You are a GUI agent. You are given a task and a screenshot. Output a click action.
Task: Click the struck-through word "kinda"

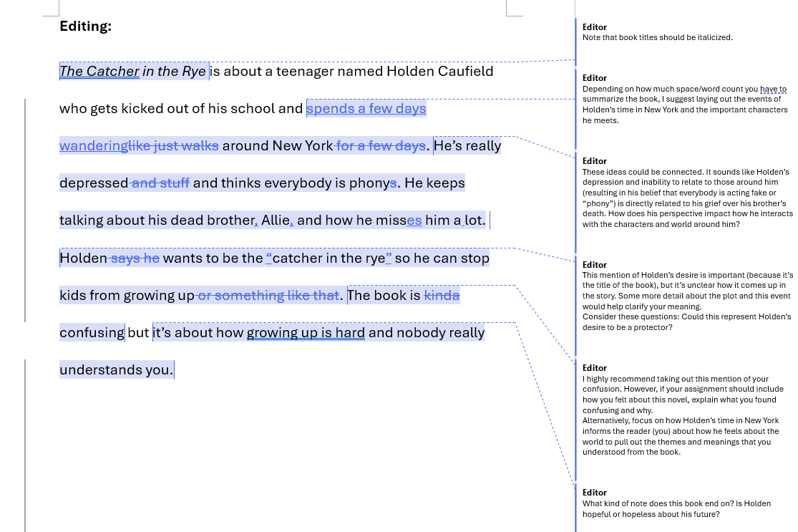click(x=442, y=295)
